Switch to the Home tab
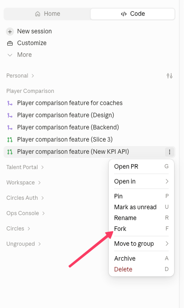The width and height of the screenshot is (184, 308). [x=47, y=14]
